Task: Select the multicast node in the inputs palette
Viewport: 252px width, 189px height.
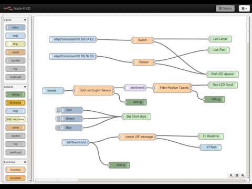Action: pyautogui.click(x=15, y=77)
